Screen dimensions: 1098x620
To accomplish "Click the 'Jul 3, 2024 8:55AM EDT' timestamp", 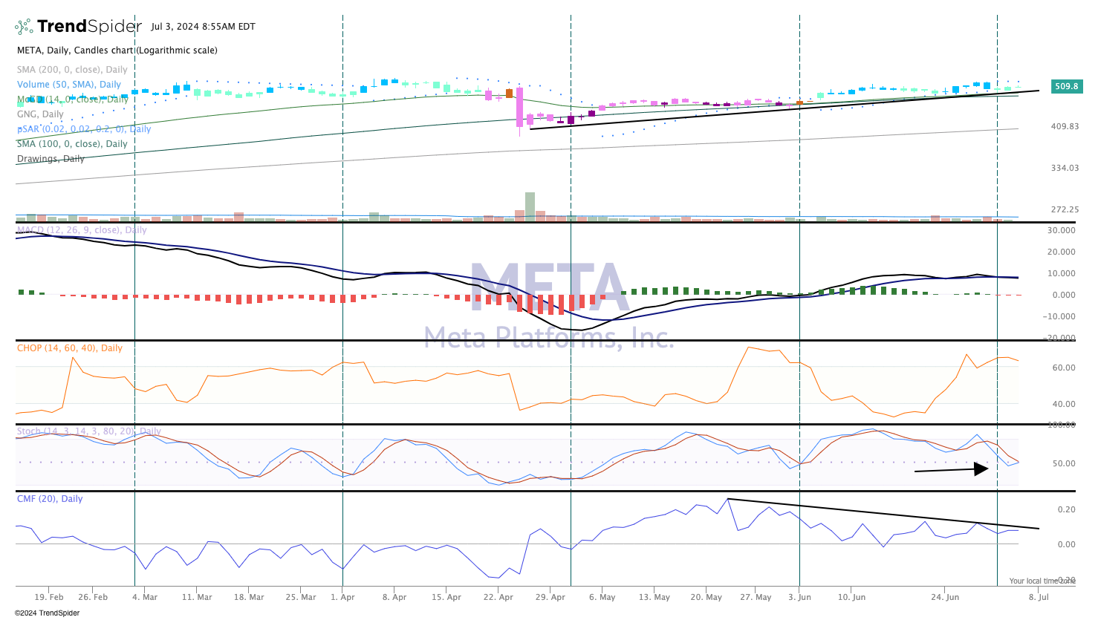I will click(x=203, y=27).
